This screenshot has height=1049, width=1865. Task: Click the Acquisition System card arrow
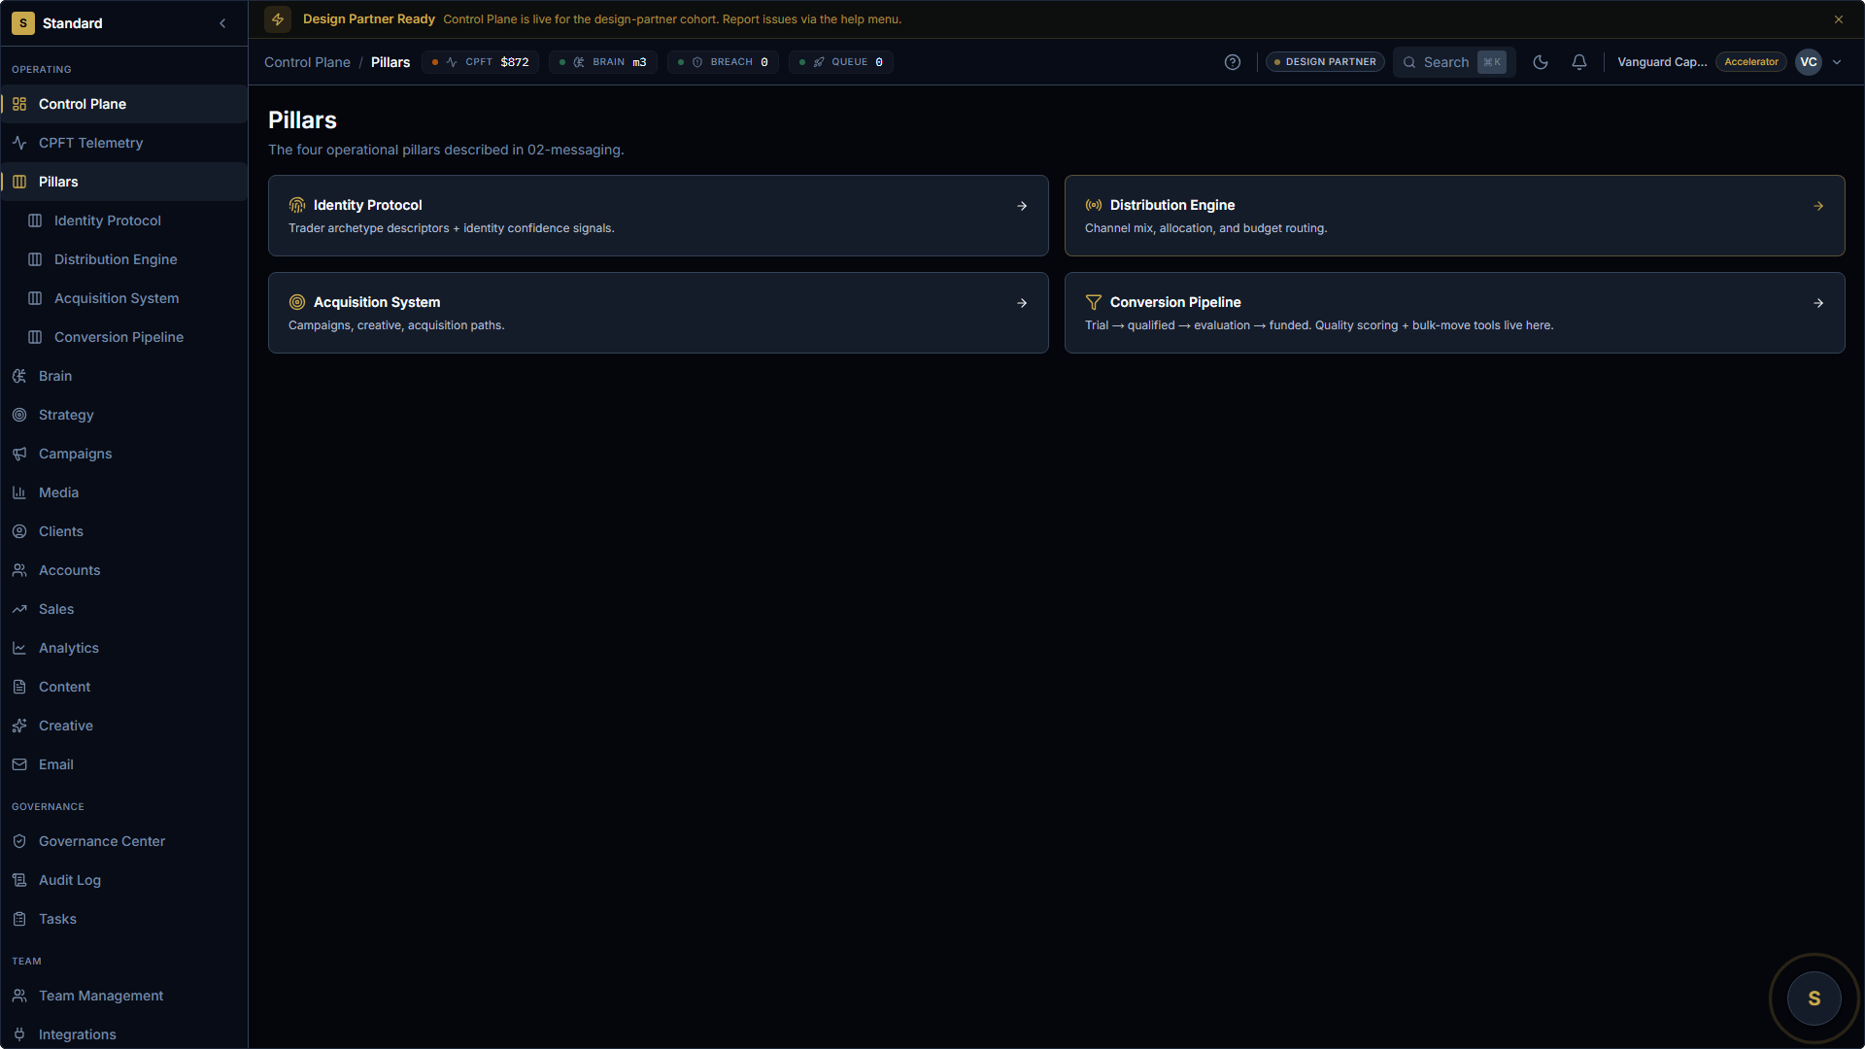[1022, 303]
